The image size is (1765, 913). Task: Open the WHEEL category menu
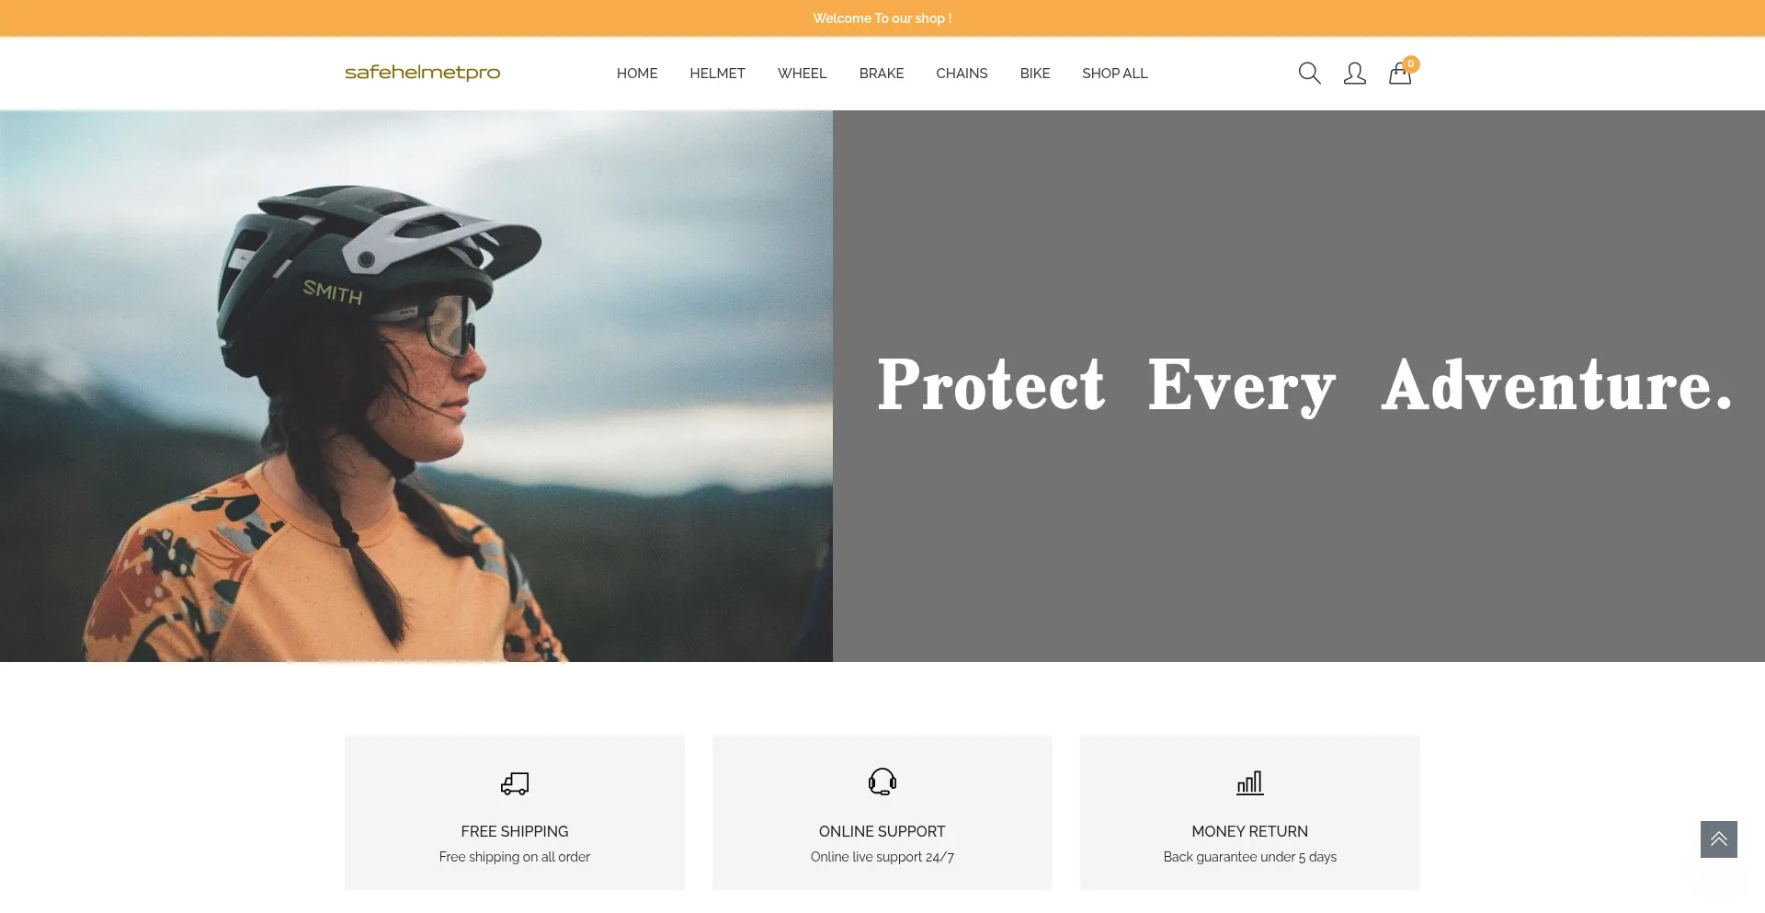802,74
